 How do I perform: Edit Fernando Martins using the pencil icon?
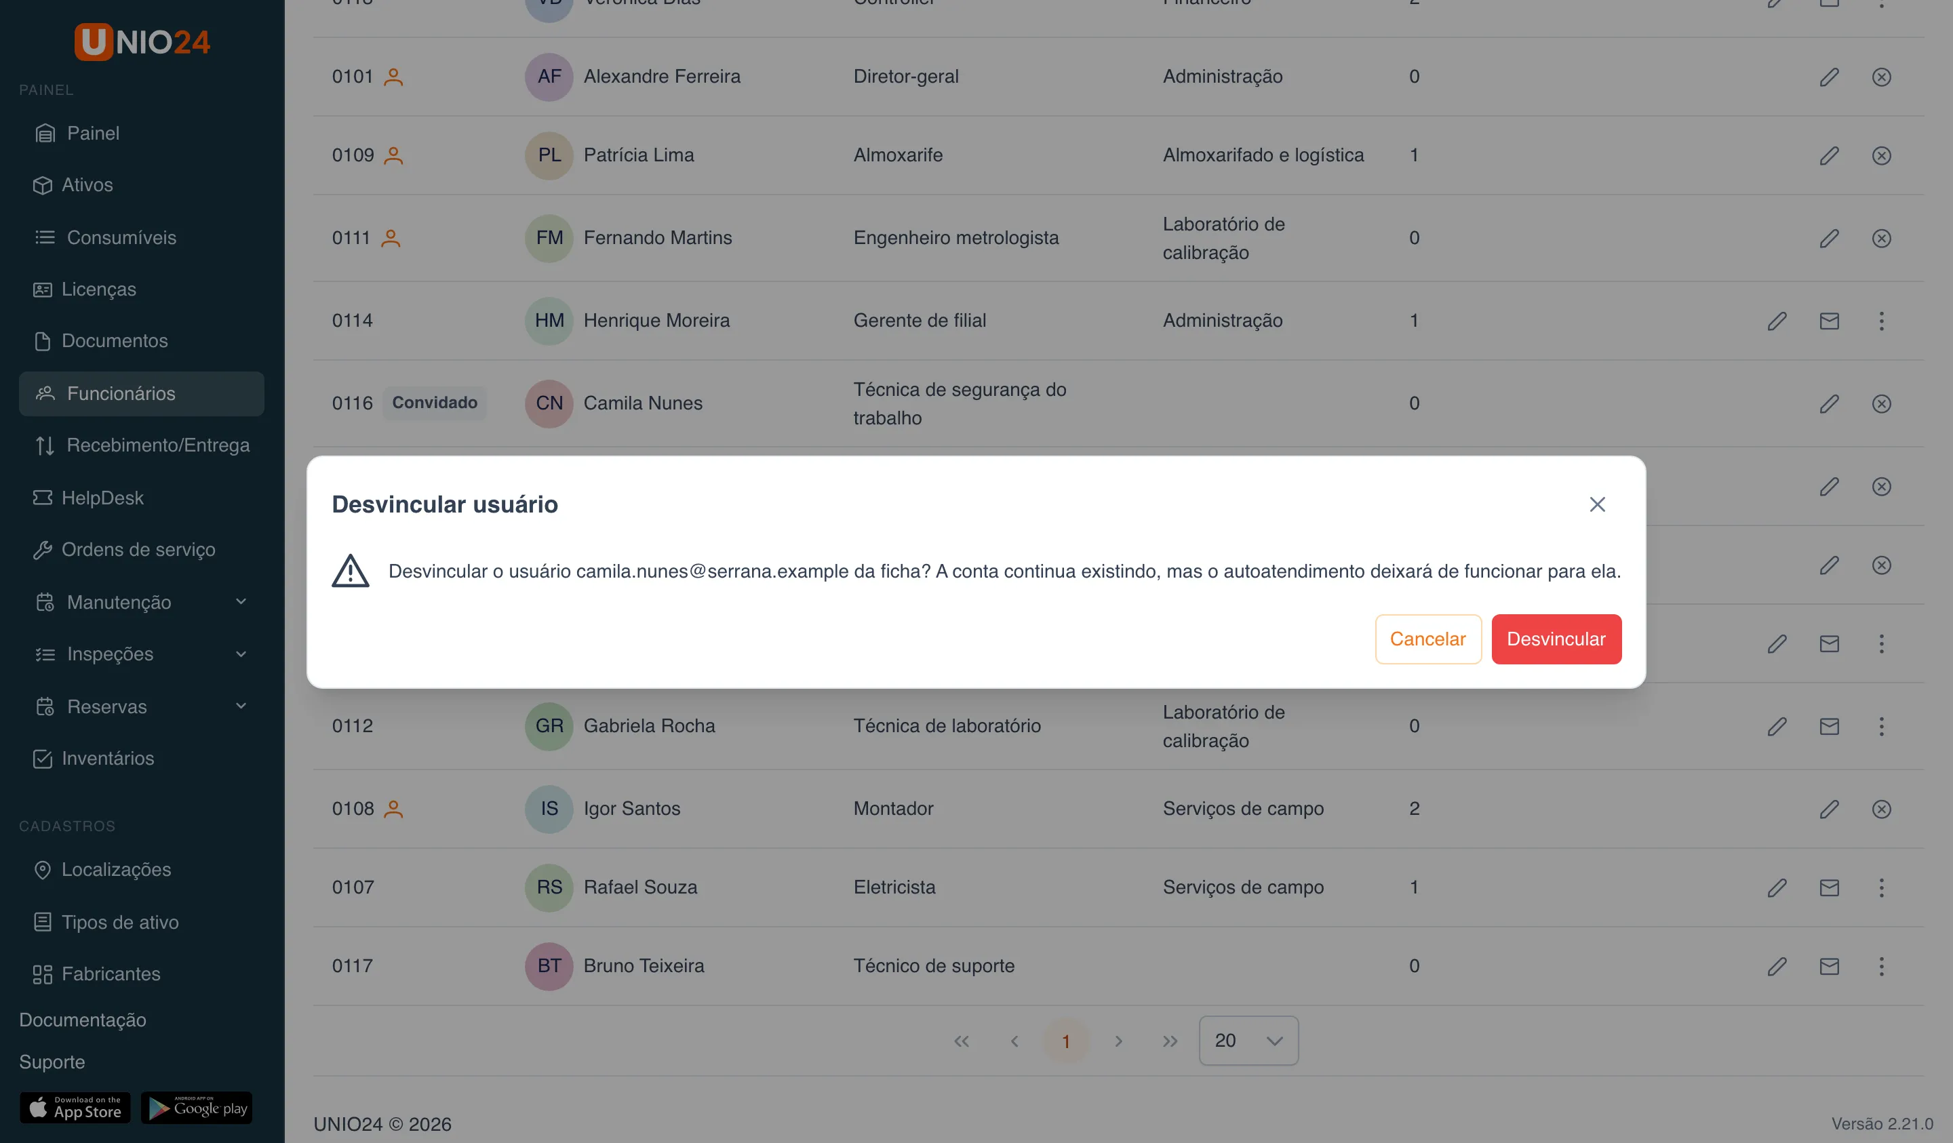click(x=1829, y=238)
